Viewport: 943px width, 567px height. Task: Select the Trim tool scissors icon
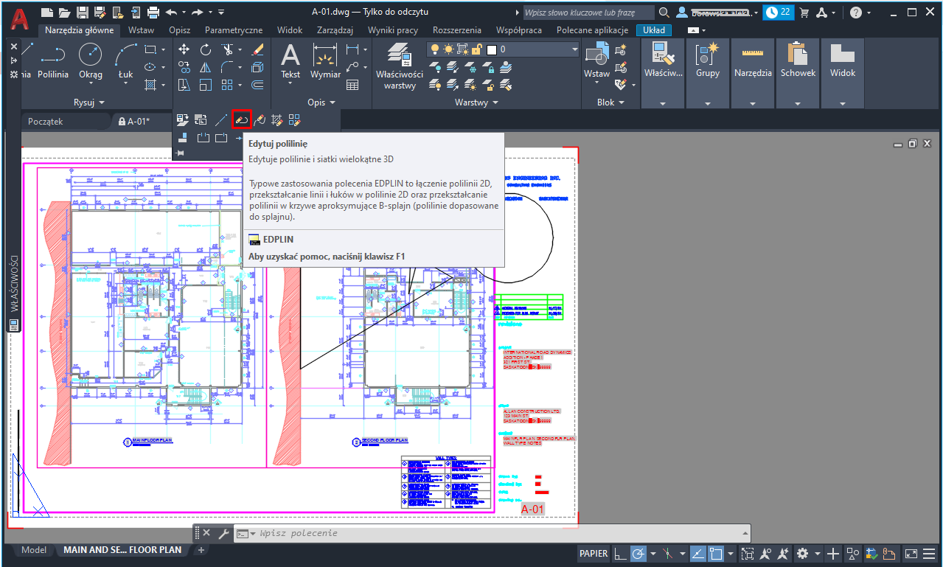point(226,49)
